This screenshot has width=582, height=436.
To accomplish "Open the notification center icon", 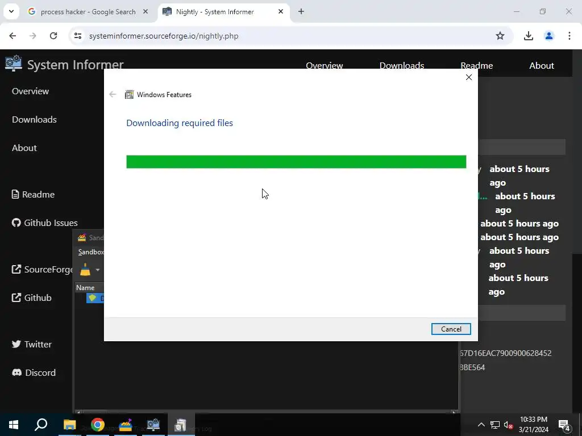I will click(x=564, y=425).
